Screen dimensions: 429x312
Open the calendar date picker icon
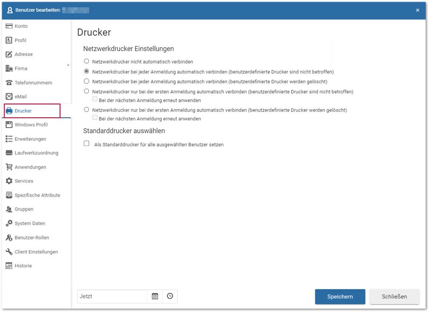(x=155, y=297)
